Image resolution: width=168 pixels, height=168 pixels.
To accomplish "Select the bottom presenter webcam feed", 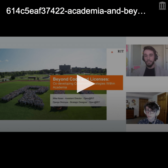I will click(146, 108).
